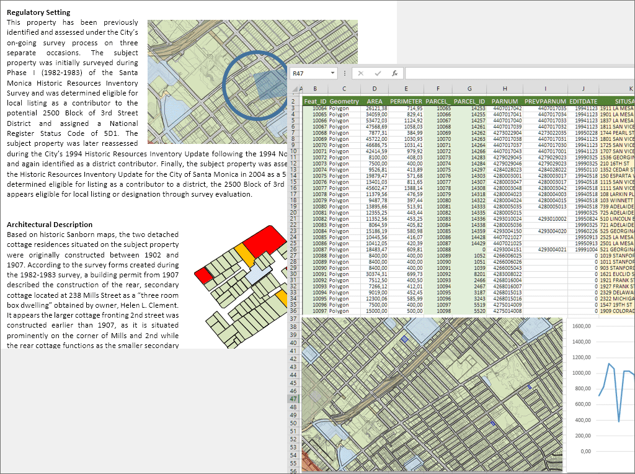Click the PERIMETER table header cell
635x474 pixels.
406,101
